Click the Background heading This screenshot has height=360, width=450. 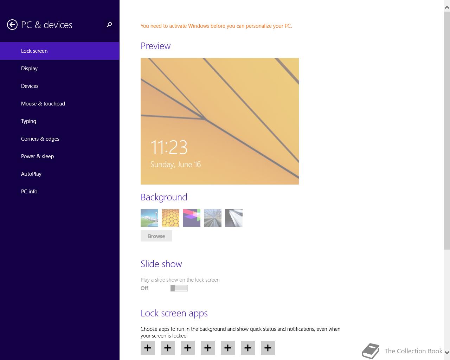click(x=164, y=197)
